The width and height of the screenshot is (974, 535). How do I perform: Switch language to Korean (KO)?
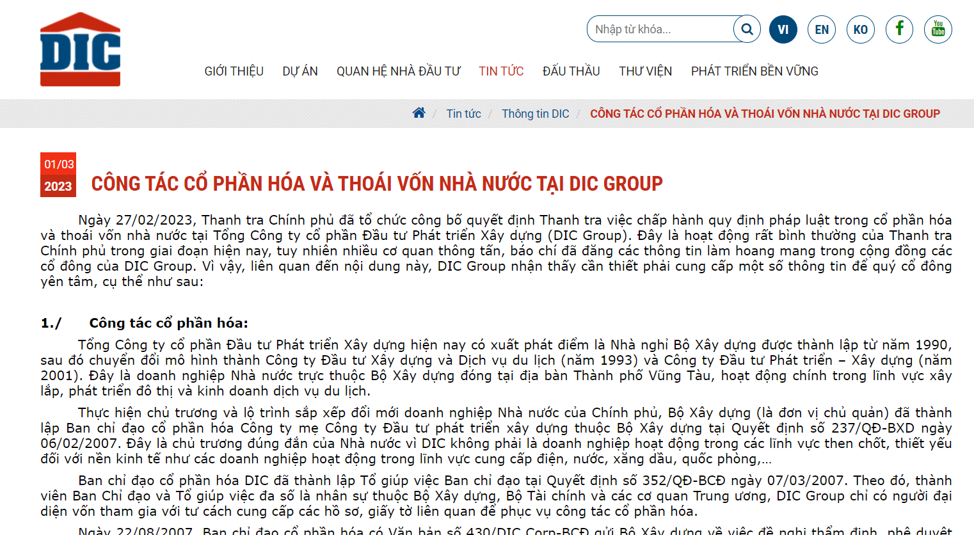click(x=860, y=29)
